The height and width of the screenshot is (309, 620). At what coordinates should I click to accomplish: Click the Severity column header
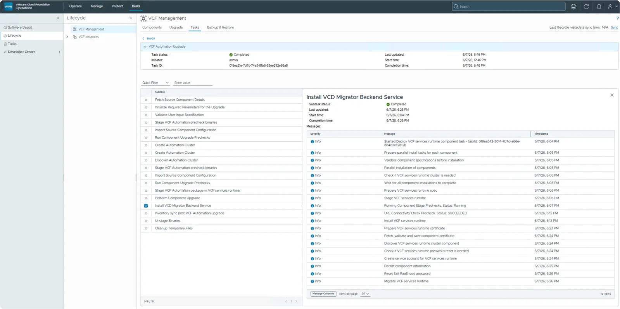[x=315, y=134]
